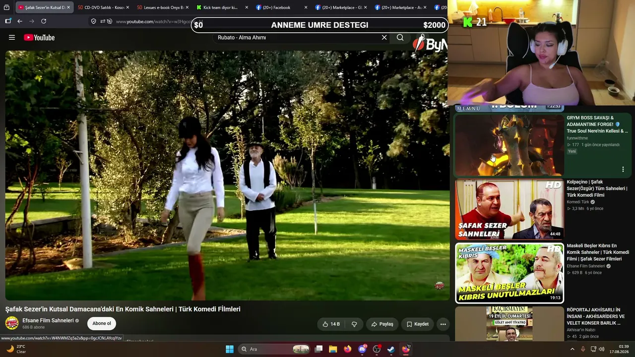Dislike the video

click(x=354, y=324)
